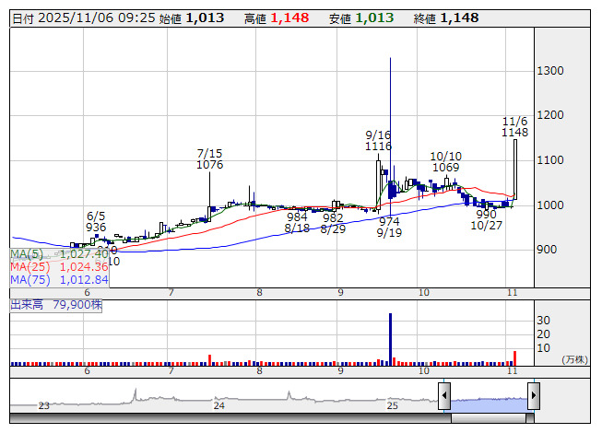Click the left range handle in the navigator

(443, 397)
